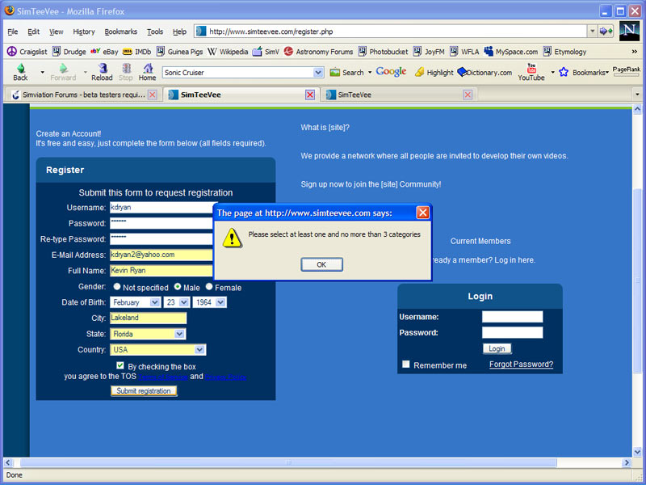The width and height of the screenshot is (646, 485).
Task: Check the Remember me box
Action: coord(406,365)
